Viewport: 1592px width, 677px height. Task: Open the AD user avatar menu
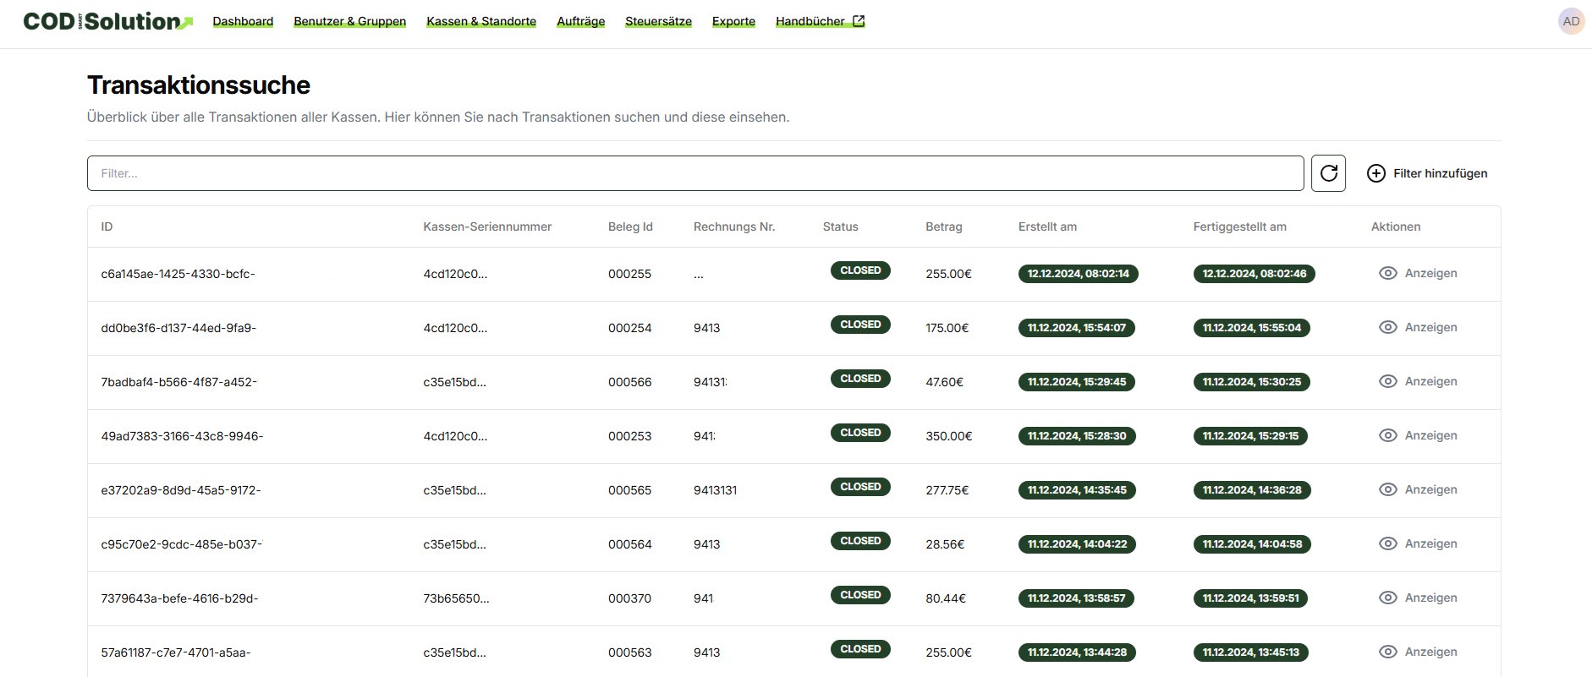point(1571,21)
